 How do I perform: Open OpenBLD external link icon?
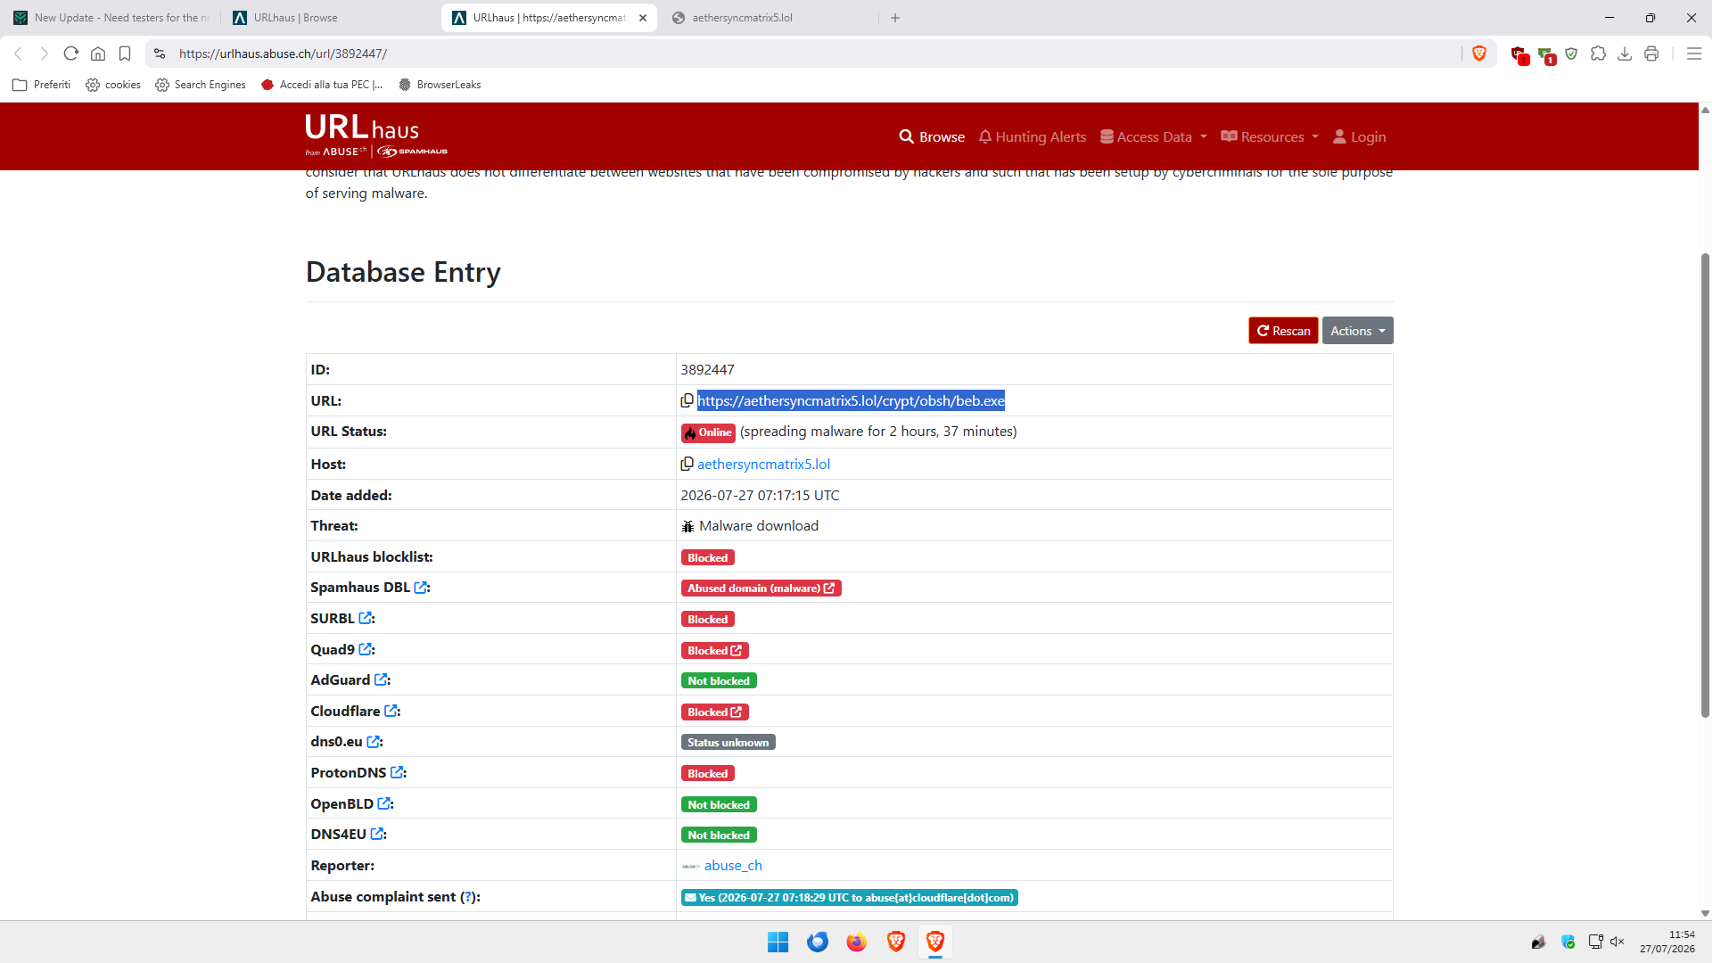384,803
